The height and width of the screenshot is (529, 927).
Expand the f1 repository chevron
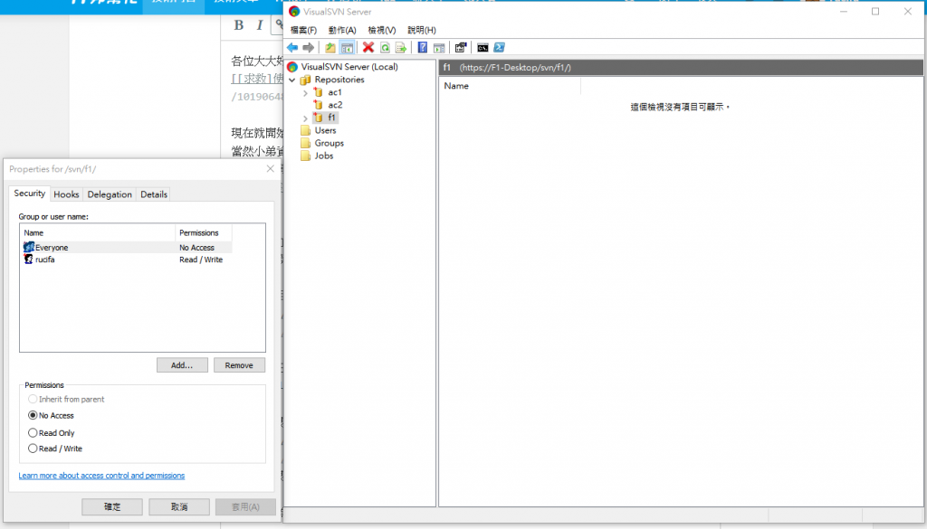click(x=305, y=118)
